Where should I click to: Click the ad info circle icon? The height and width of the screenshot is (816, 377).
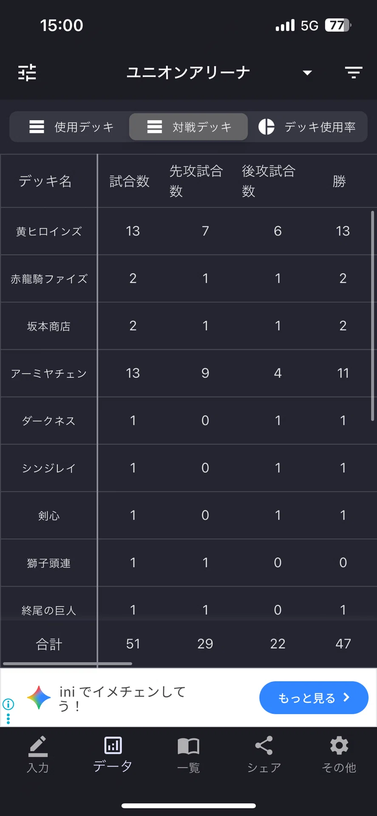(8, 704)
